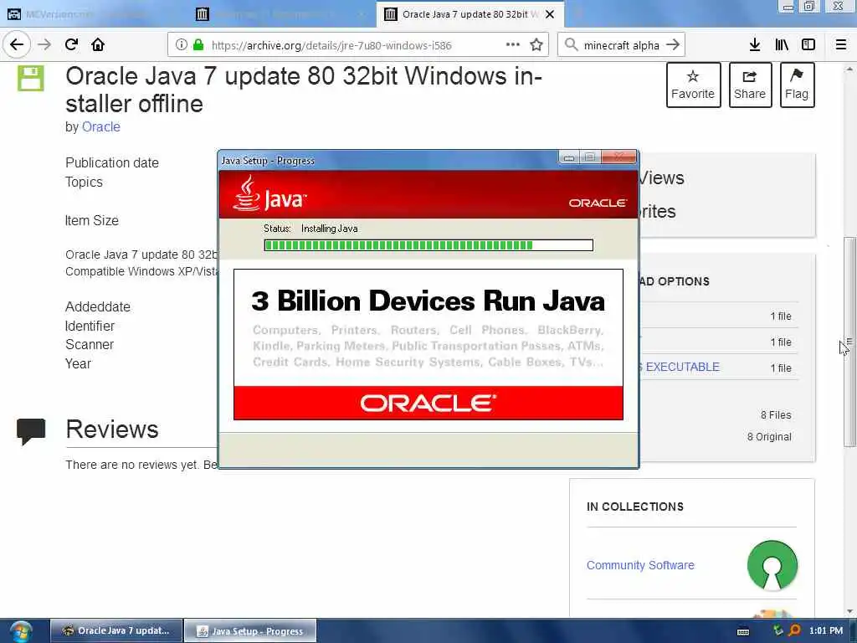The image size is (857, 643).
Task: Click the 8 Files text
Action: pos(776,415)
